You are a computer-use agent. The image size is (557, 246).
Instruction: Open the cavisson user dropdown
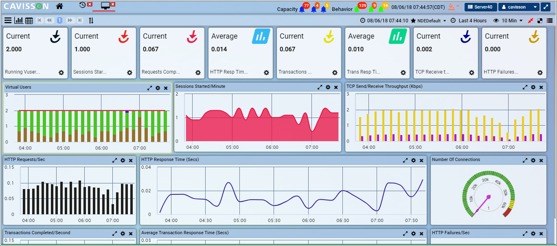[519, 7]
